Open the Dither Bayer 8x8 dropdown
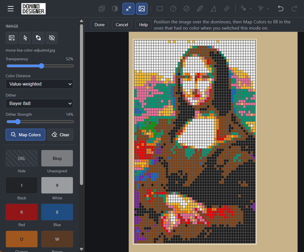This screenshot has width=304, height=252. (x=39, y=103)
